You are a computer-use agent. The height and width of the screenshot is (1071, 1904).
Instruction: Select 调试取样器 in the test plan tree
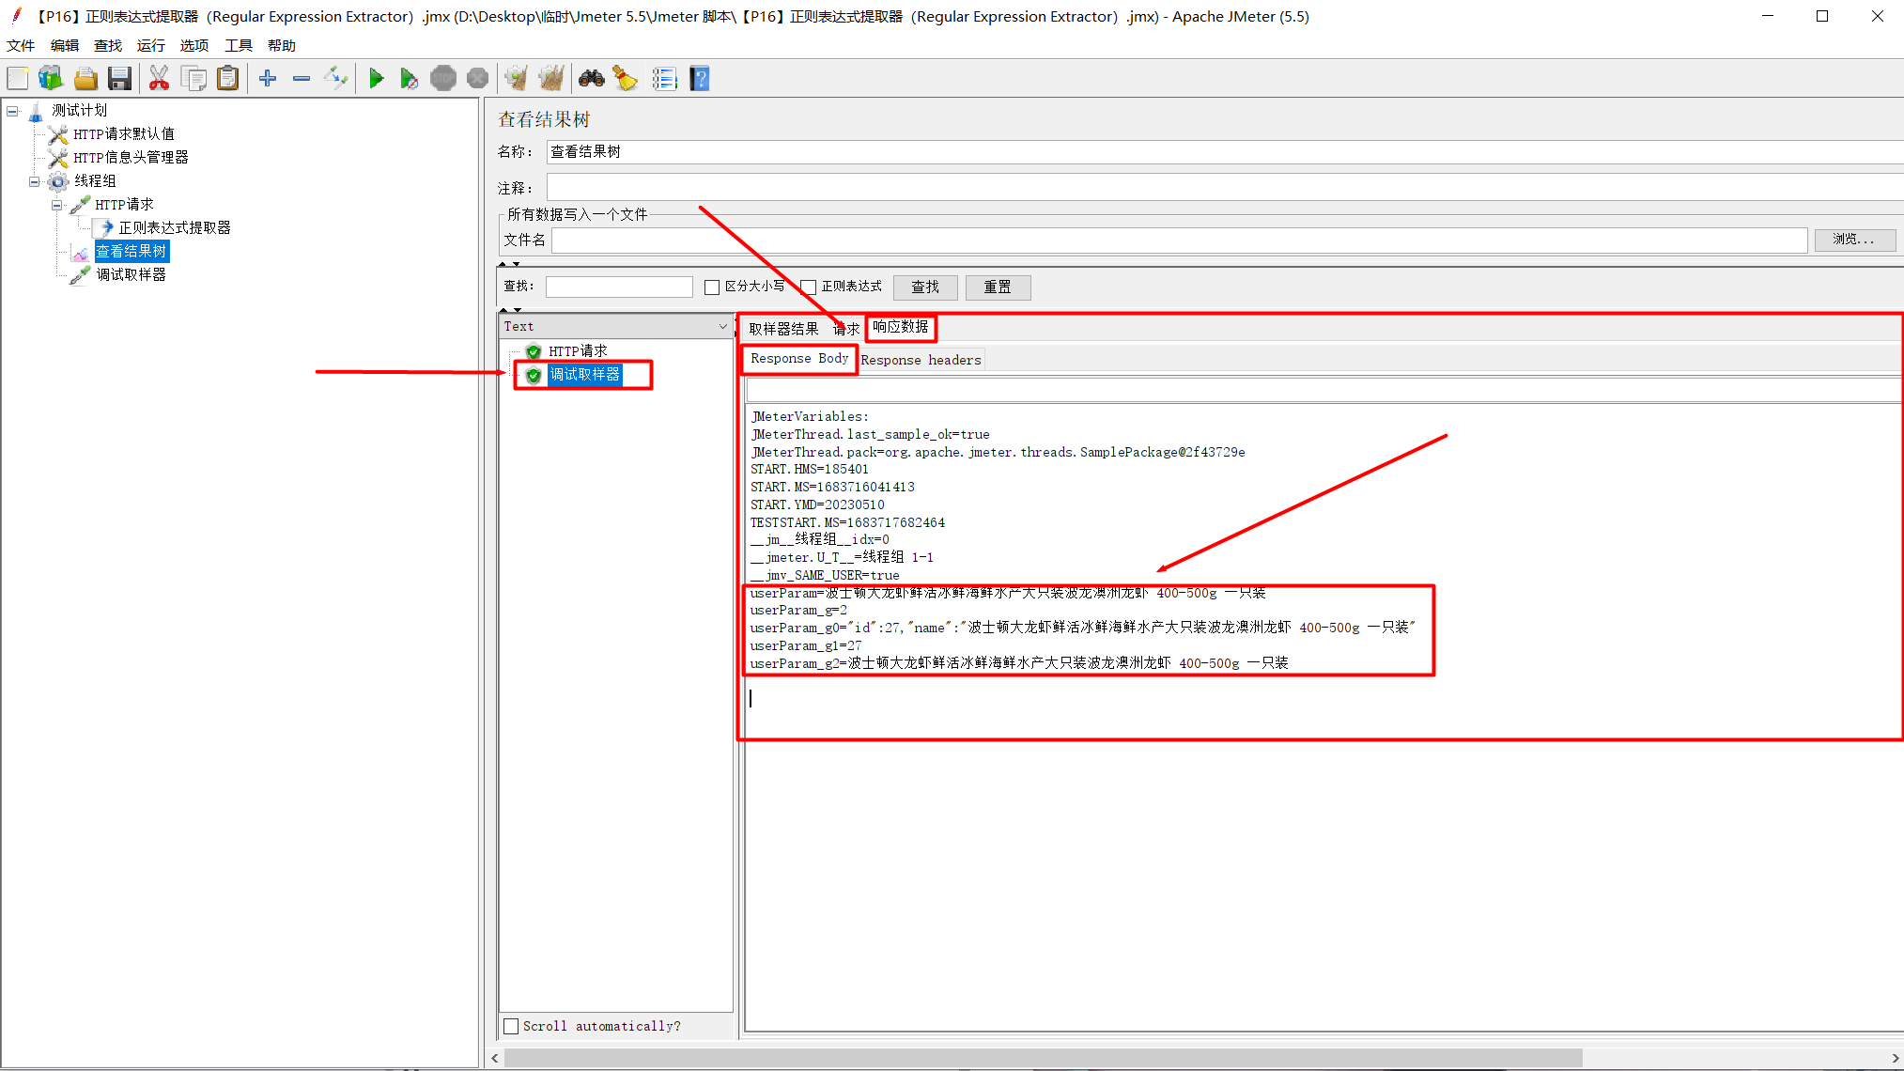coord(131,275)
